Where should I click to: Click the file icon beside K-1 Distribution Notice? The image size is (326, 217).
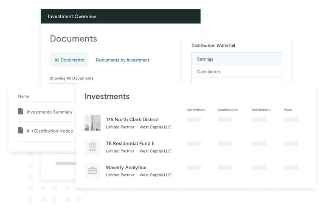[20, 131]
